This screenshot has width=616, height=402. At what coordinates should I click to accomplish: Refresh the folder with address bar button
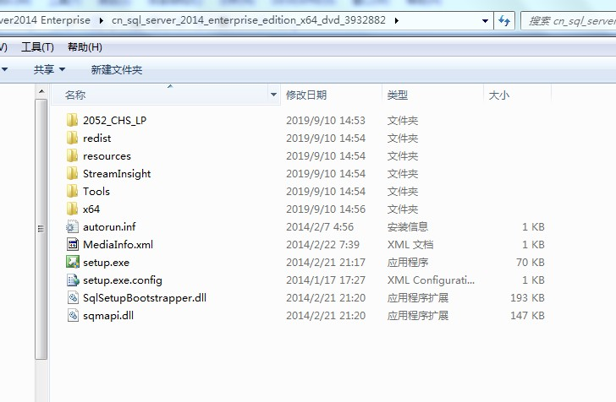coord(504,20)
